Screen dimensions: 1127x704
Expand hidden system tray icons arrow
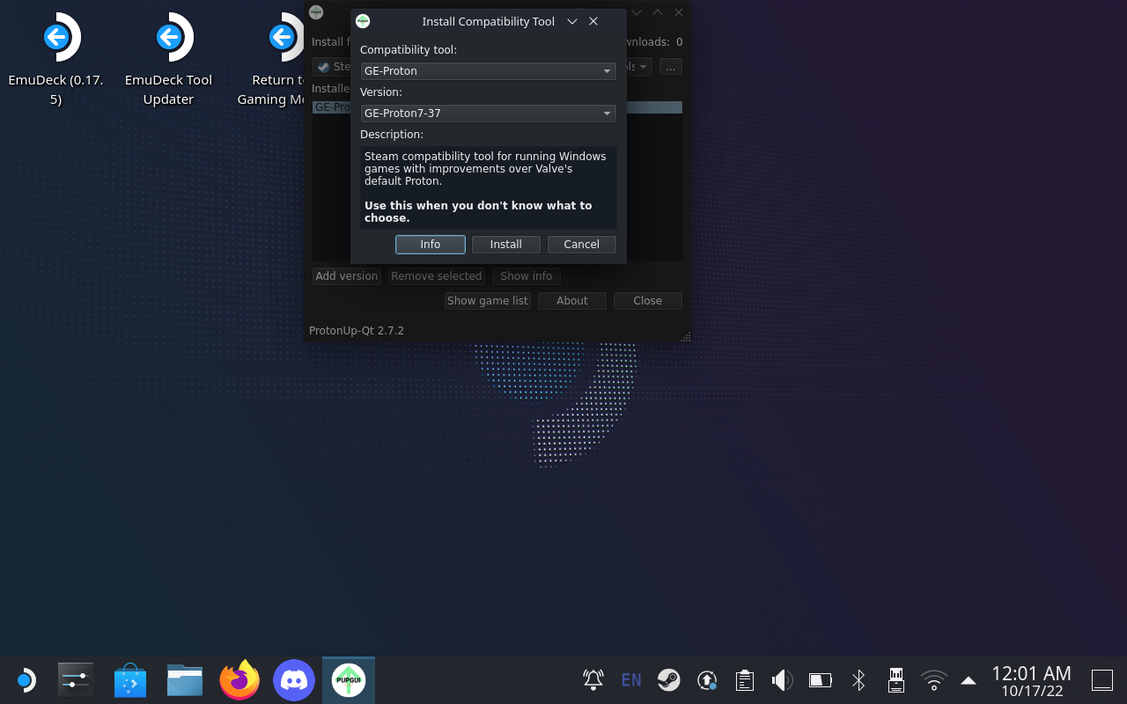tap(969, 680)
